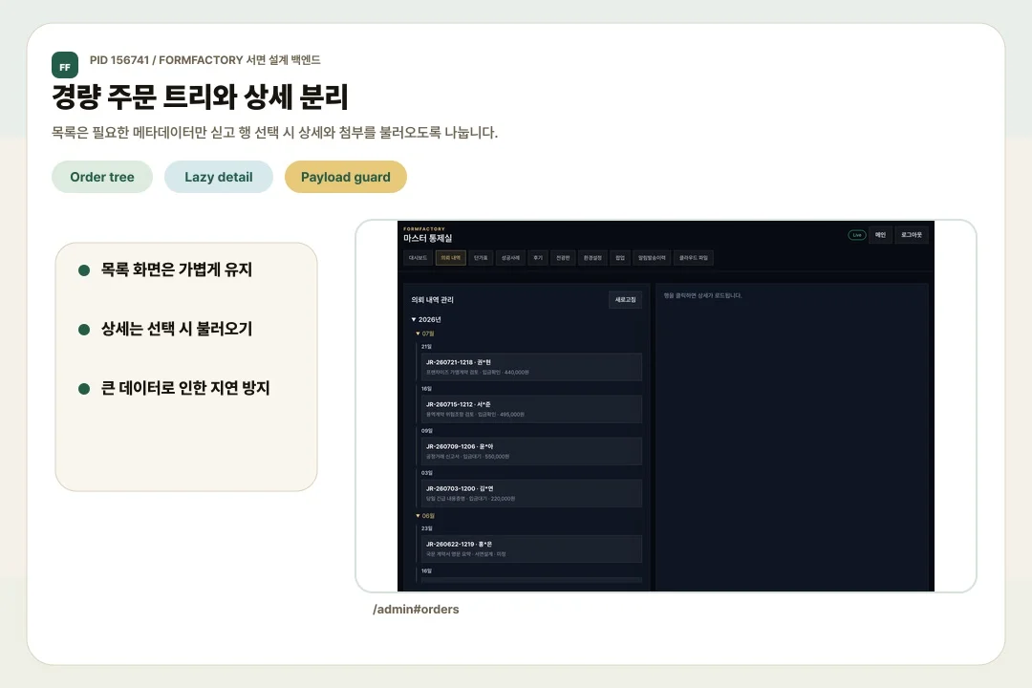
Task: Collapse the 07월 month node
Action: [x=425, y=333]
